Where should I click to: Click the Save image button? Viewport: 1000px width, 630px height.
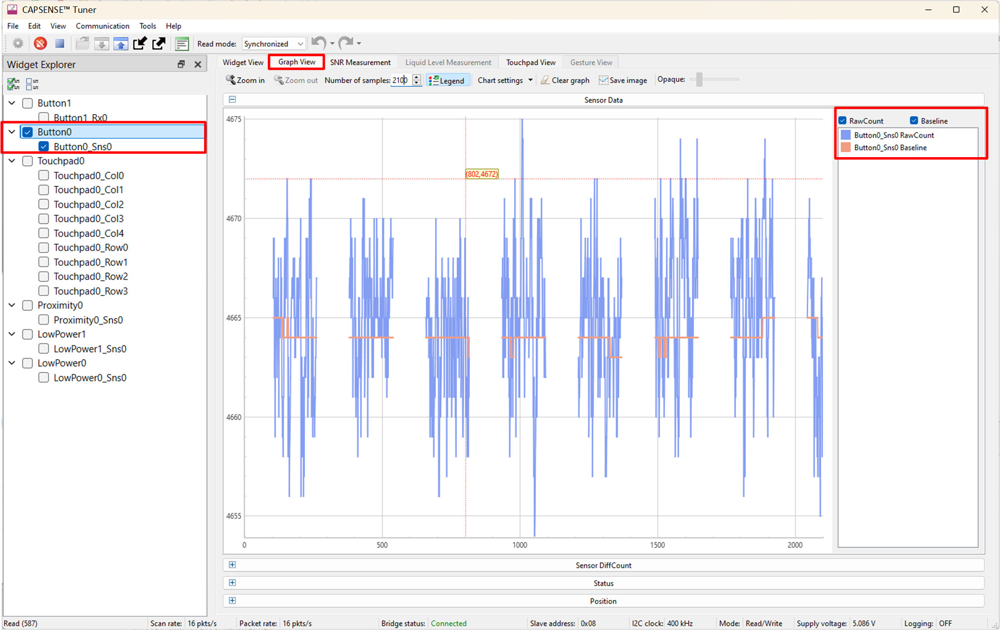tap(623, 80)
